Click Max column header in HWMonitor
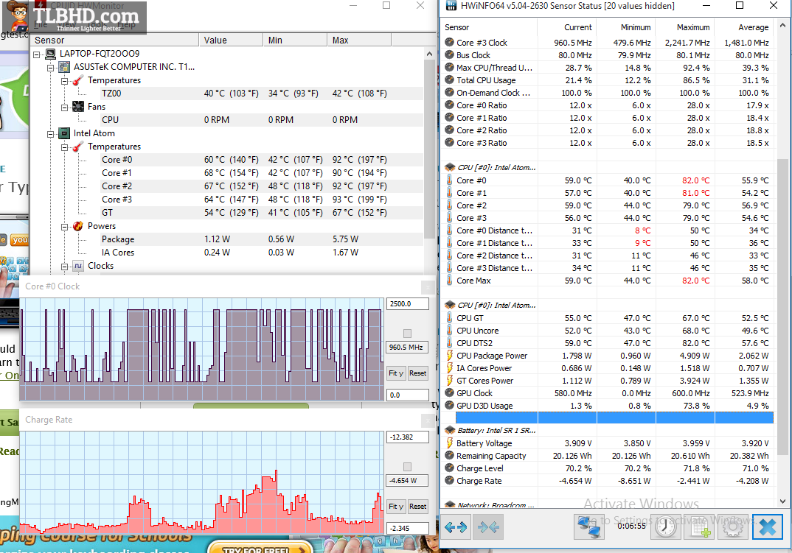The image size is (792, 553). [x=359, y=40]
